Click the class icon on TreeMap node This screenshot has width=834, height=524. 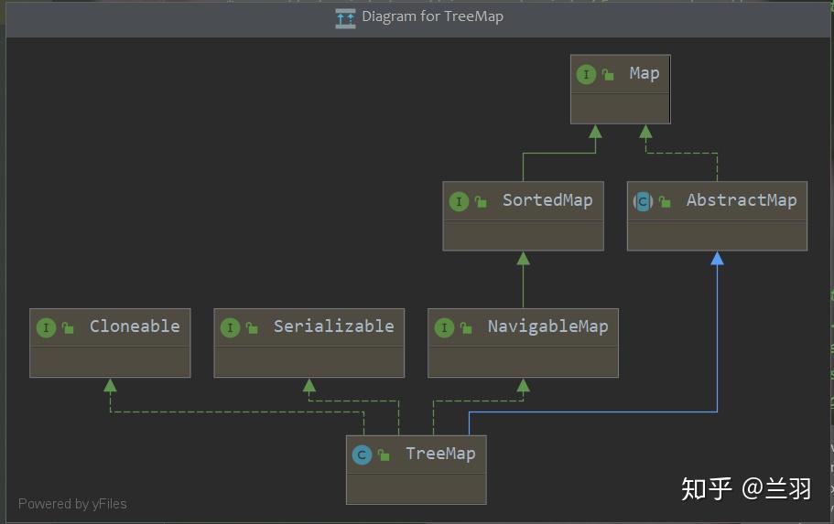pyautogui.click(x=362, y=454)
